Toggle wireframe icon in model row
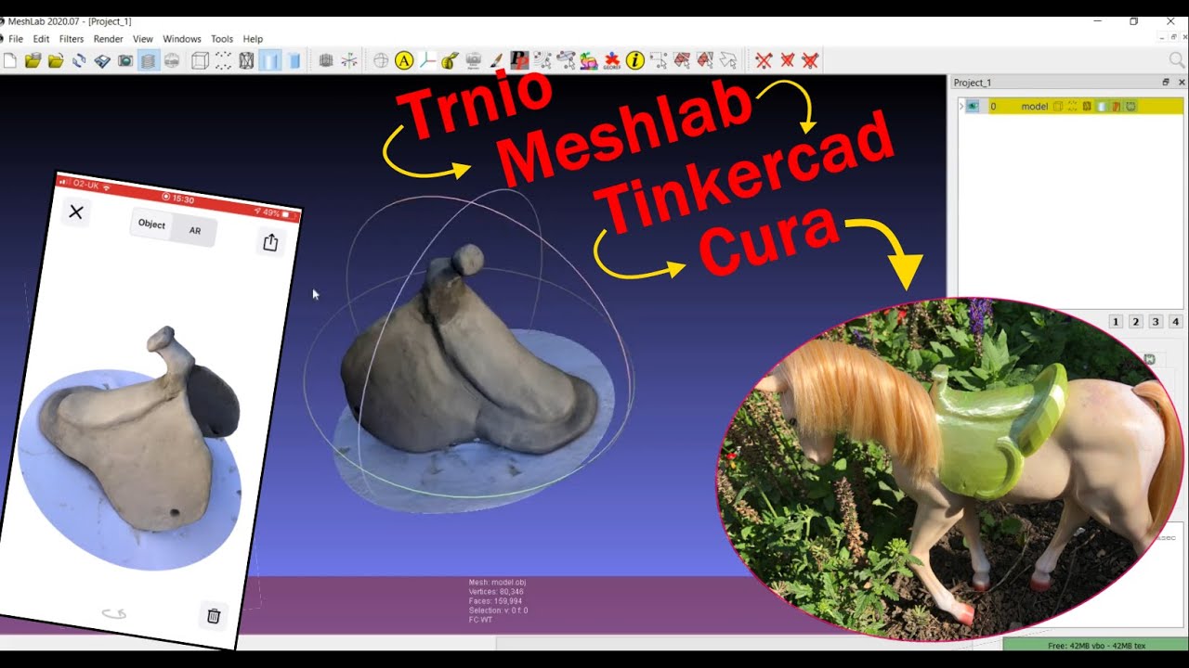 tap(1087, 107)
